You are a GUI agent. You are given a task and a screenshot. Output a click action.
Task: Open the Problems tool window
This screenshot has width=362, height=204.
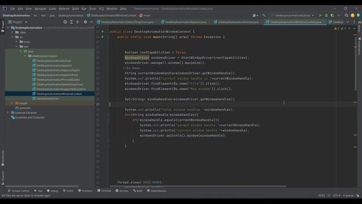[85, 191]
